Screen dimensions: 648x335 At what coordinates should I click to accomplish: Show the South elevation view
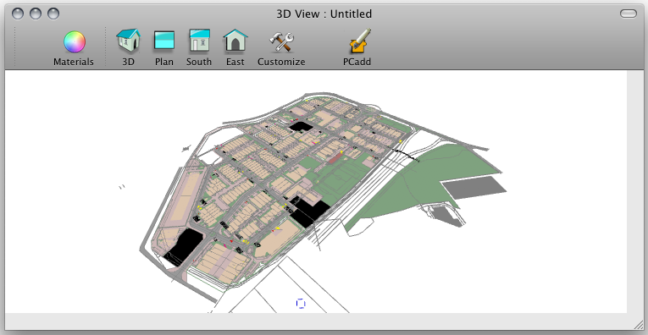click(x=199, y=41)
